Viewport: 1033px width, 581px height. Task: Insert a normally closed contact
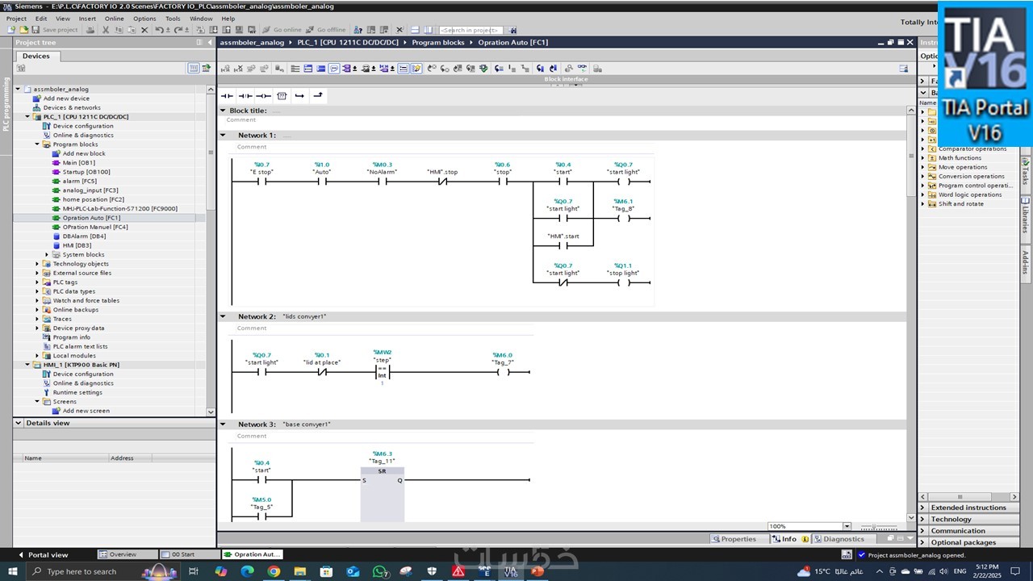coord(245,96)
